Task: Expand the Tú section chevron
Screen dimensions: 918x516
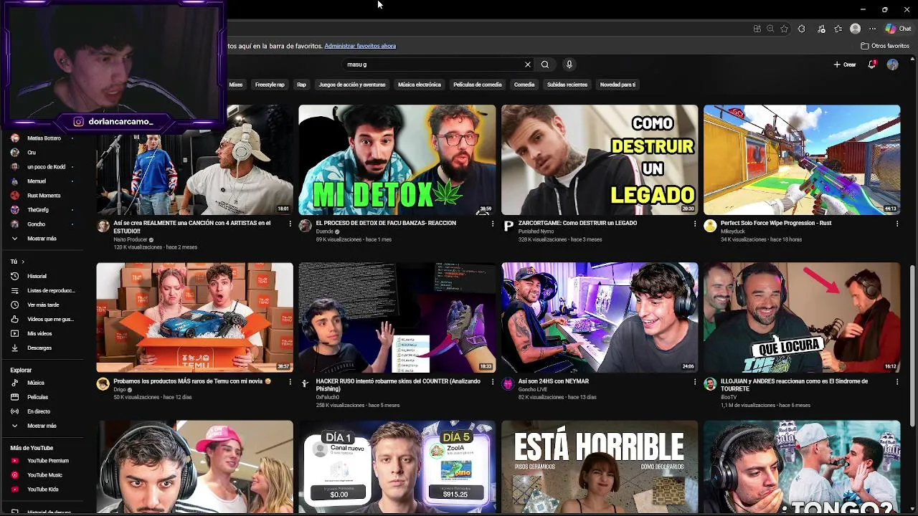Action: point(22,262)
